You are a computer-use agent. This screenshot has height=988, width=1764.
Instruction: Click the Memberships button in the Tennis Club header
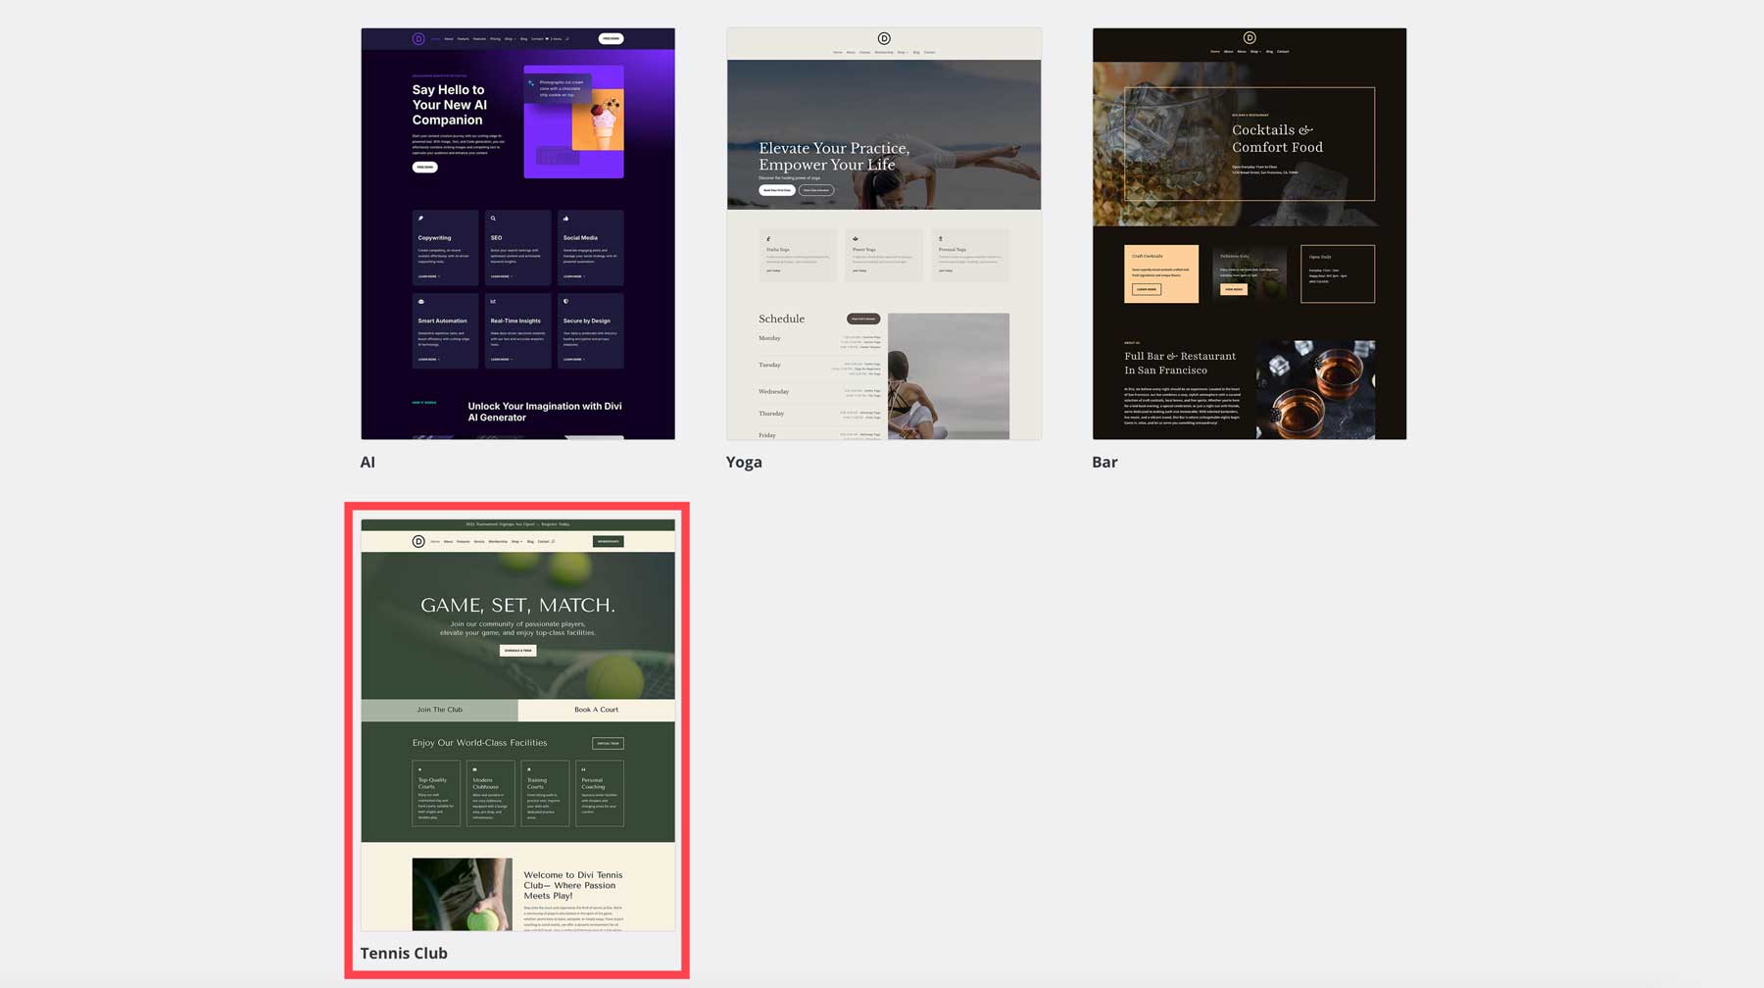[x=609, y=541]
